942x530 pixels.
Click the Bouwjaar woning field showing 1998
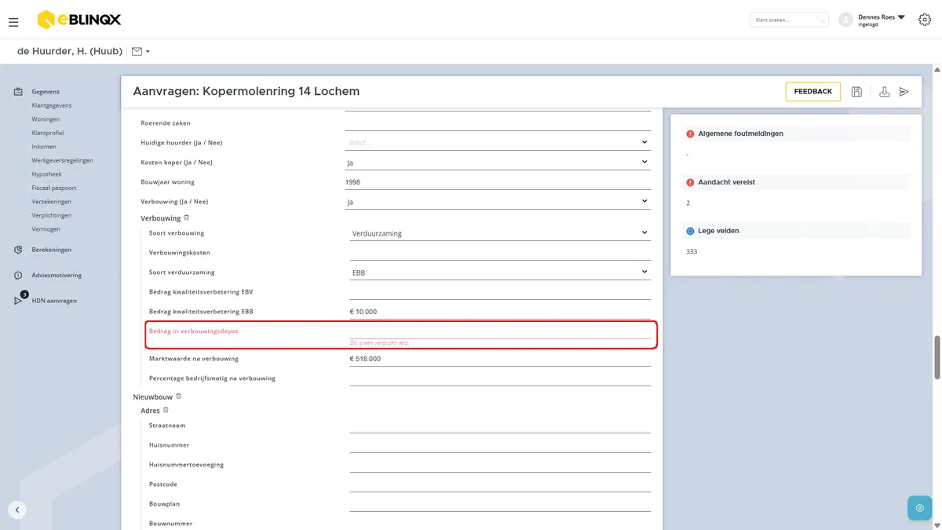click(498, 181)
